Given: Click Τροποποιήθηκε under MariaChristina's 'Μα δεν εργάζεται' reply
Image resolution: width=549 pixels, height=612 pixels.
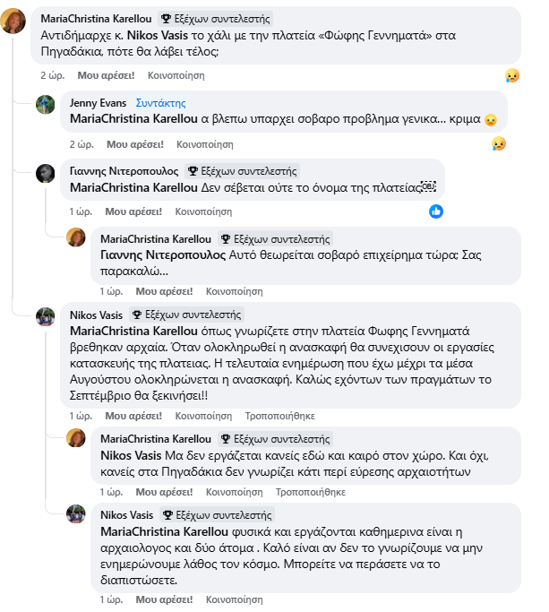Looking at the screenshot, I should pos(310,492).
